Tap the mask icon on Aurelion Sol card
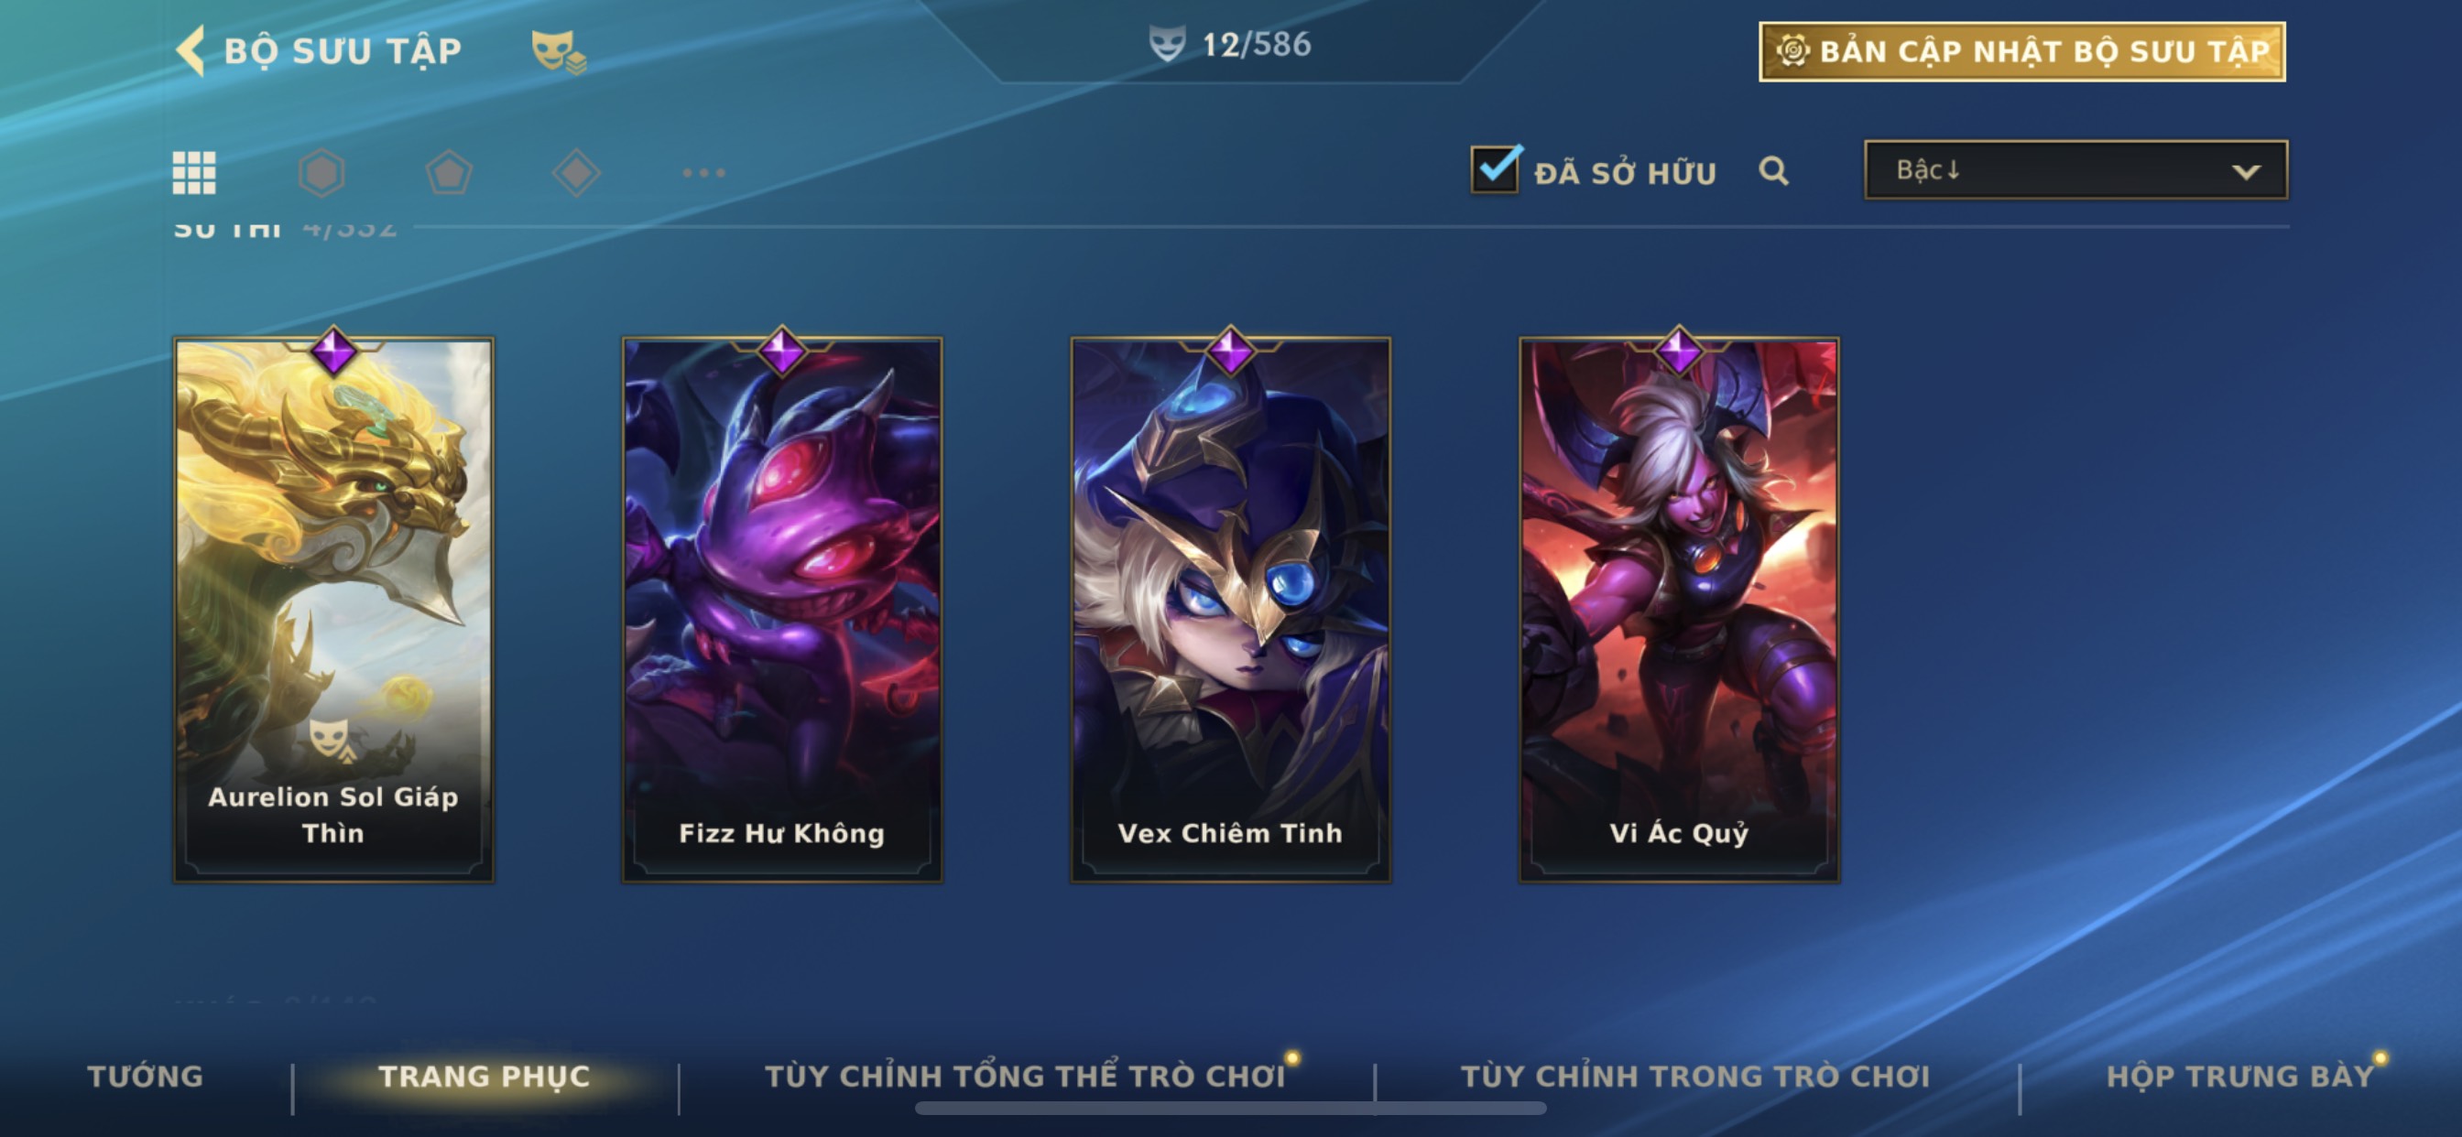 pyautogui.click(x=330, y=739)
